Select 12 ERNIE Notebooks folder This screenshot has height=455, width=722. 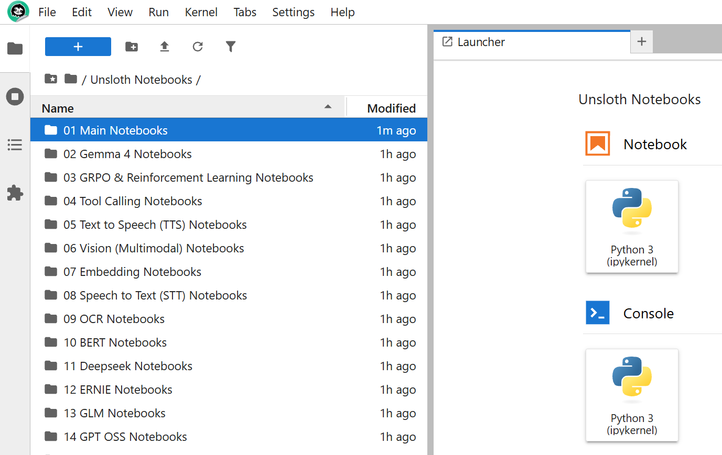pyautogui.click(x=229, y=389)
